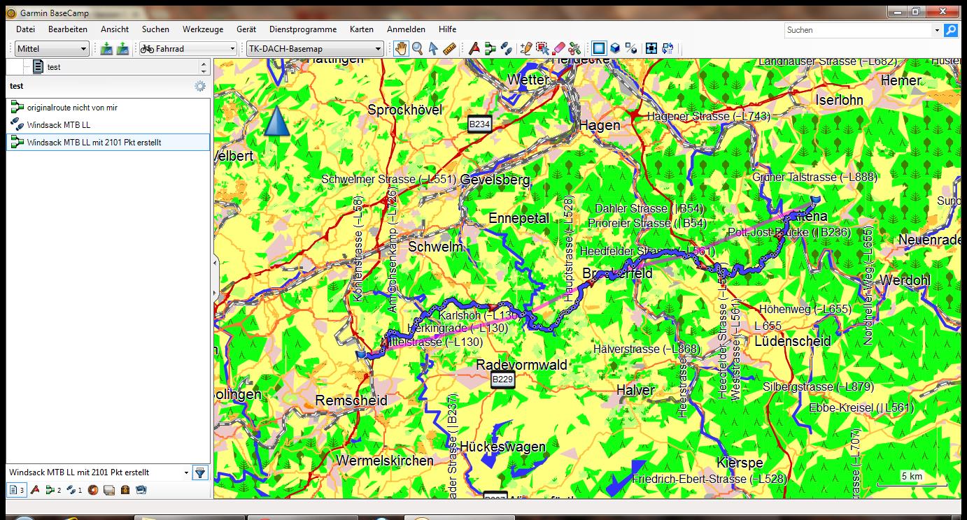Click the Lüdenscheid label on map
This screenshot has height=520, width=967.
coord(793,341)
